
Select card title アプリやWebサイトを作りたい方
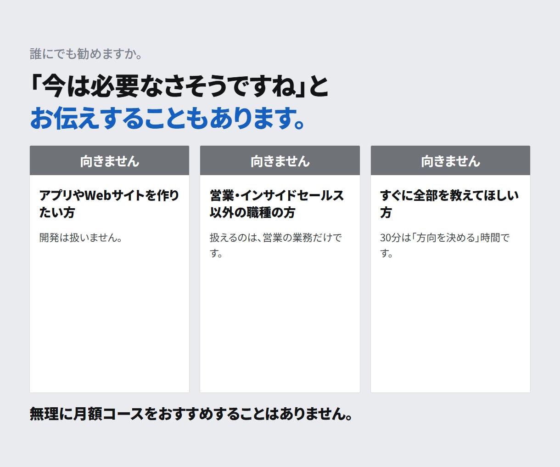109,204
